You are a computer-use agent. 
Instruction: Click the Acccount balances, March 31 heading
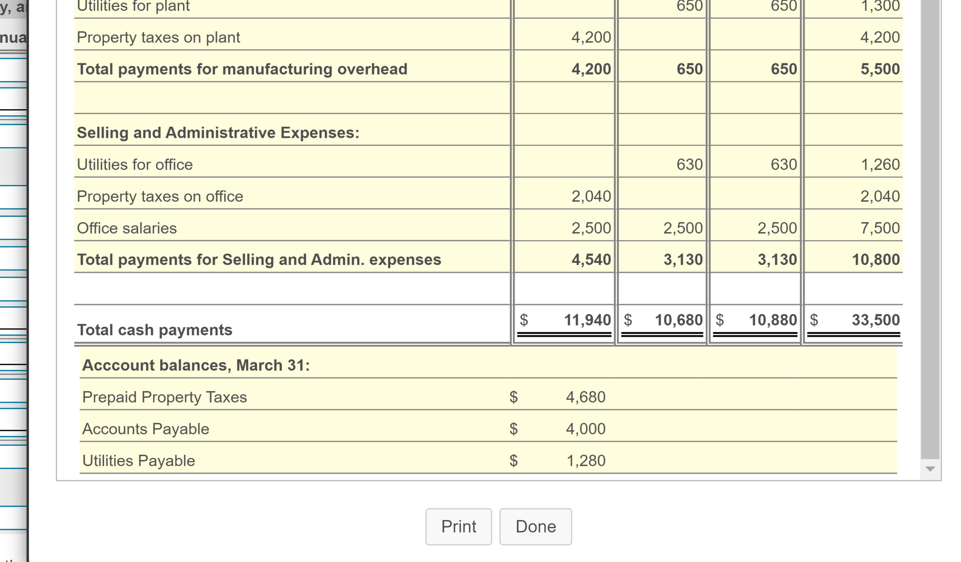[x=196, y=365]
